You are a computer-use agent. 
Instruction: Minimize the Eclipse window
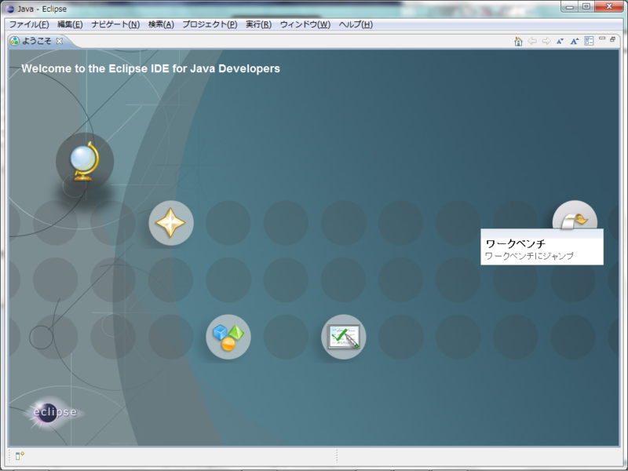(569, 6)
